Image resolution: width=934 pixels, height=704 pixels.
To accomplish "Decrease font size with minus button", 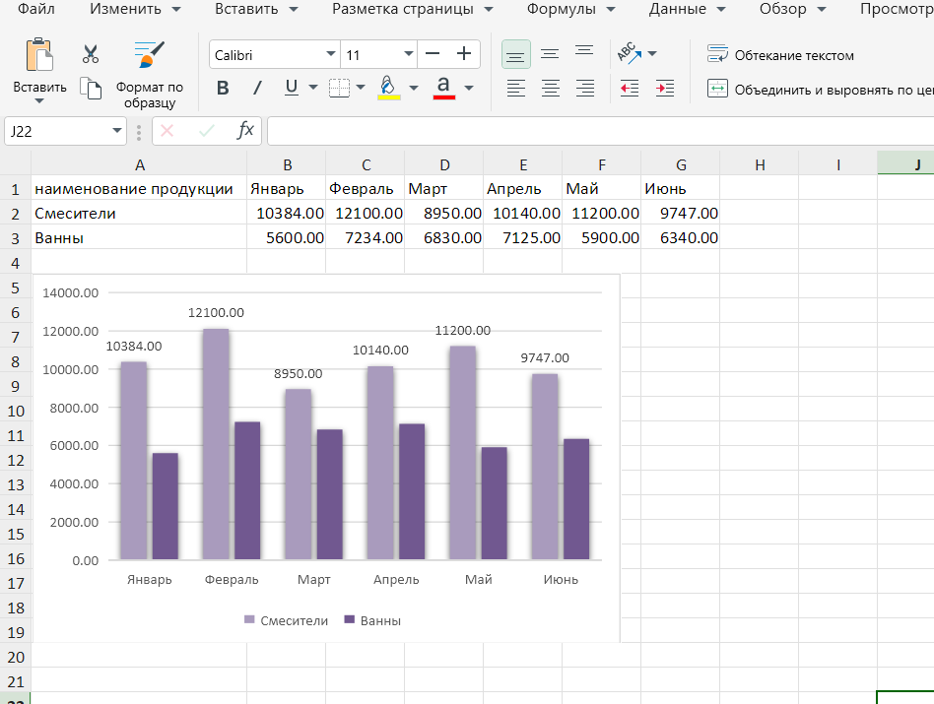I will (434, 55).
